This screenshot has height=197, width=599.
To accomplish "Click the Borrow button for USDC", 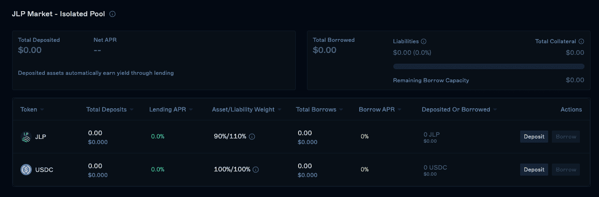I will (566, 170).
